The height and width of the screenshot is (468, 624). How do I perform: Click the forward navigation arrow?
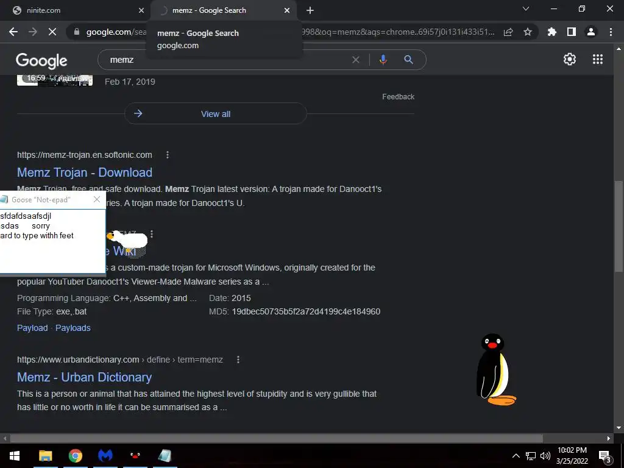point(33,32)
